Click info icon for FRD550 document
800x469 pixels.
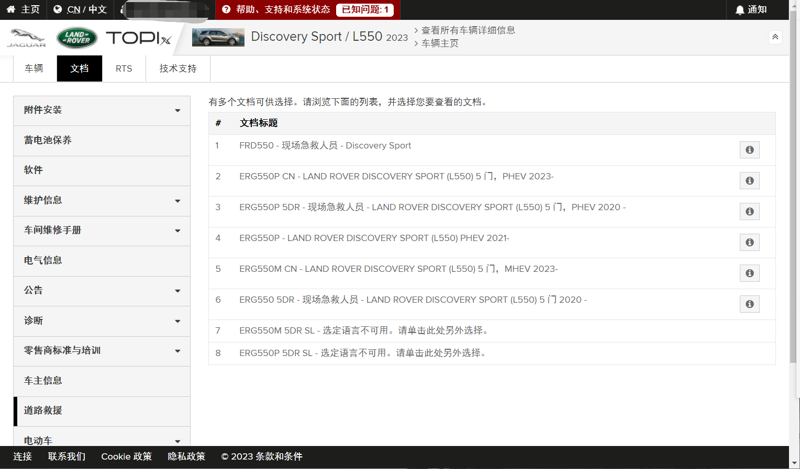(x=749, y=150)
